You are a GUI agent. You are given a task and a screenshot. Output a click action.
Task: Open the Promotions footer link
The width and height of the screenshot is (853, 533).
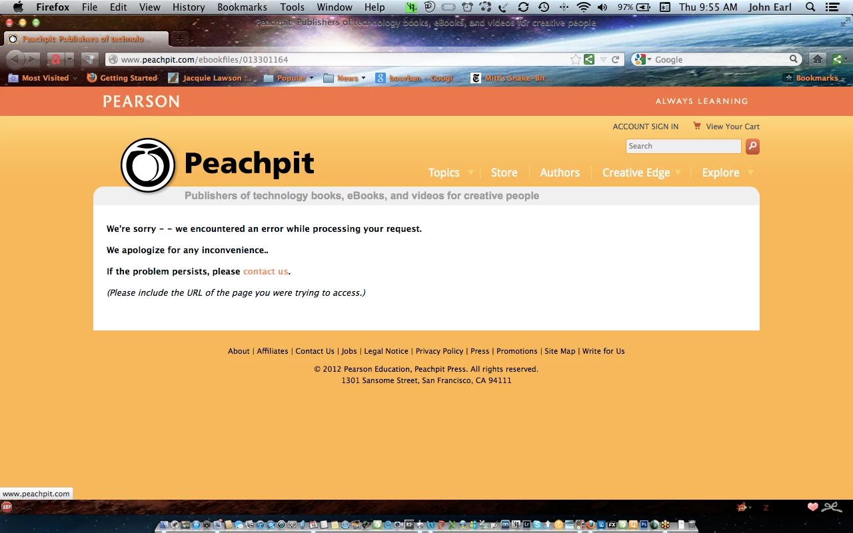(516, 351)
